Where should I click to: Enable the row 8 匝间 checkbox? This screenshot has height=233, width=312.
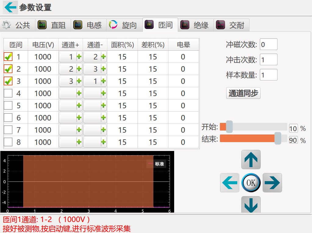coord(8,142)
